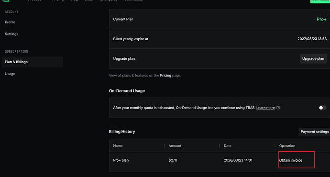Select the expiry date 2027/03/23 13:53
This screenshot has width=330, height=177.
click(x=312, y=39)
